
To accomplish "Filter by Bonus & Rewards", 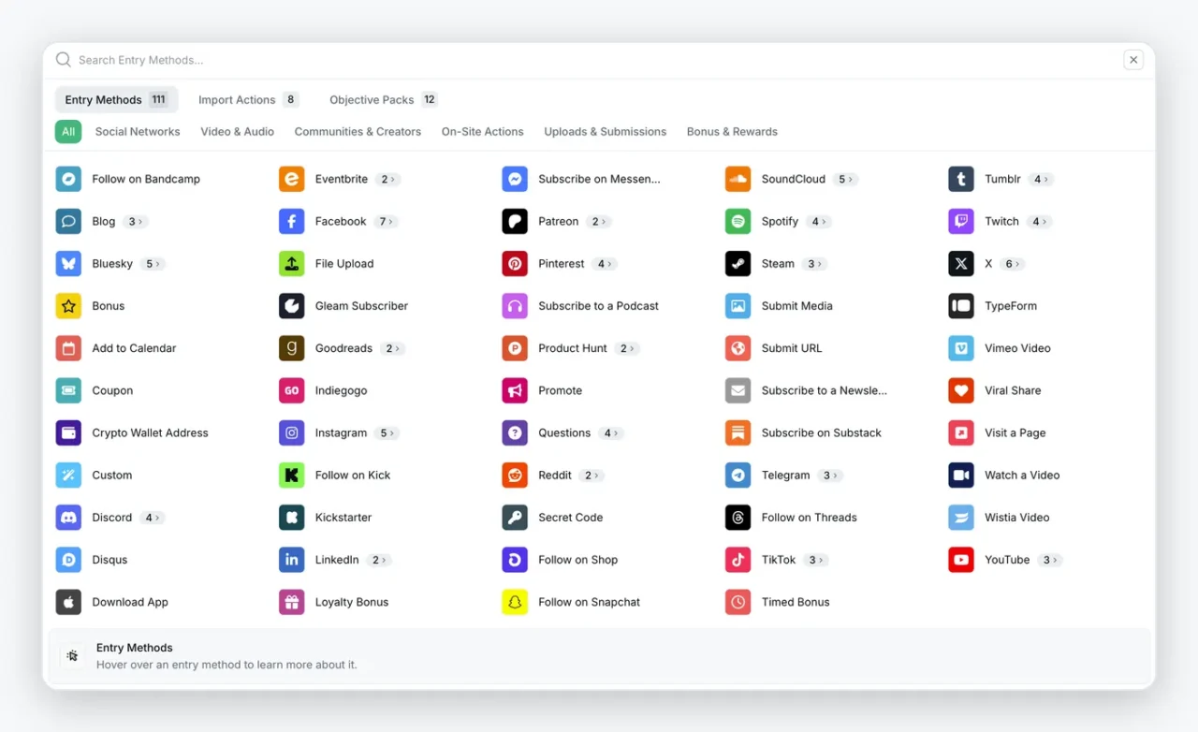I will [732, 132].
